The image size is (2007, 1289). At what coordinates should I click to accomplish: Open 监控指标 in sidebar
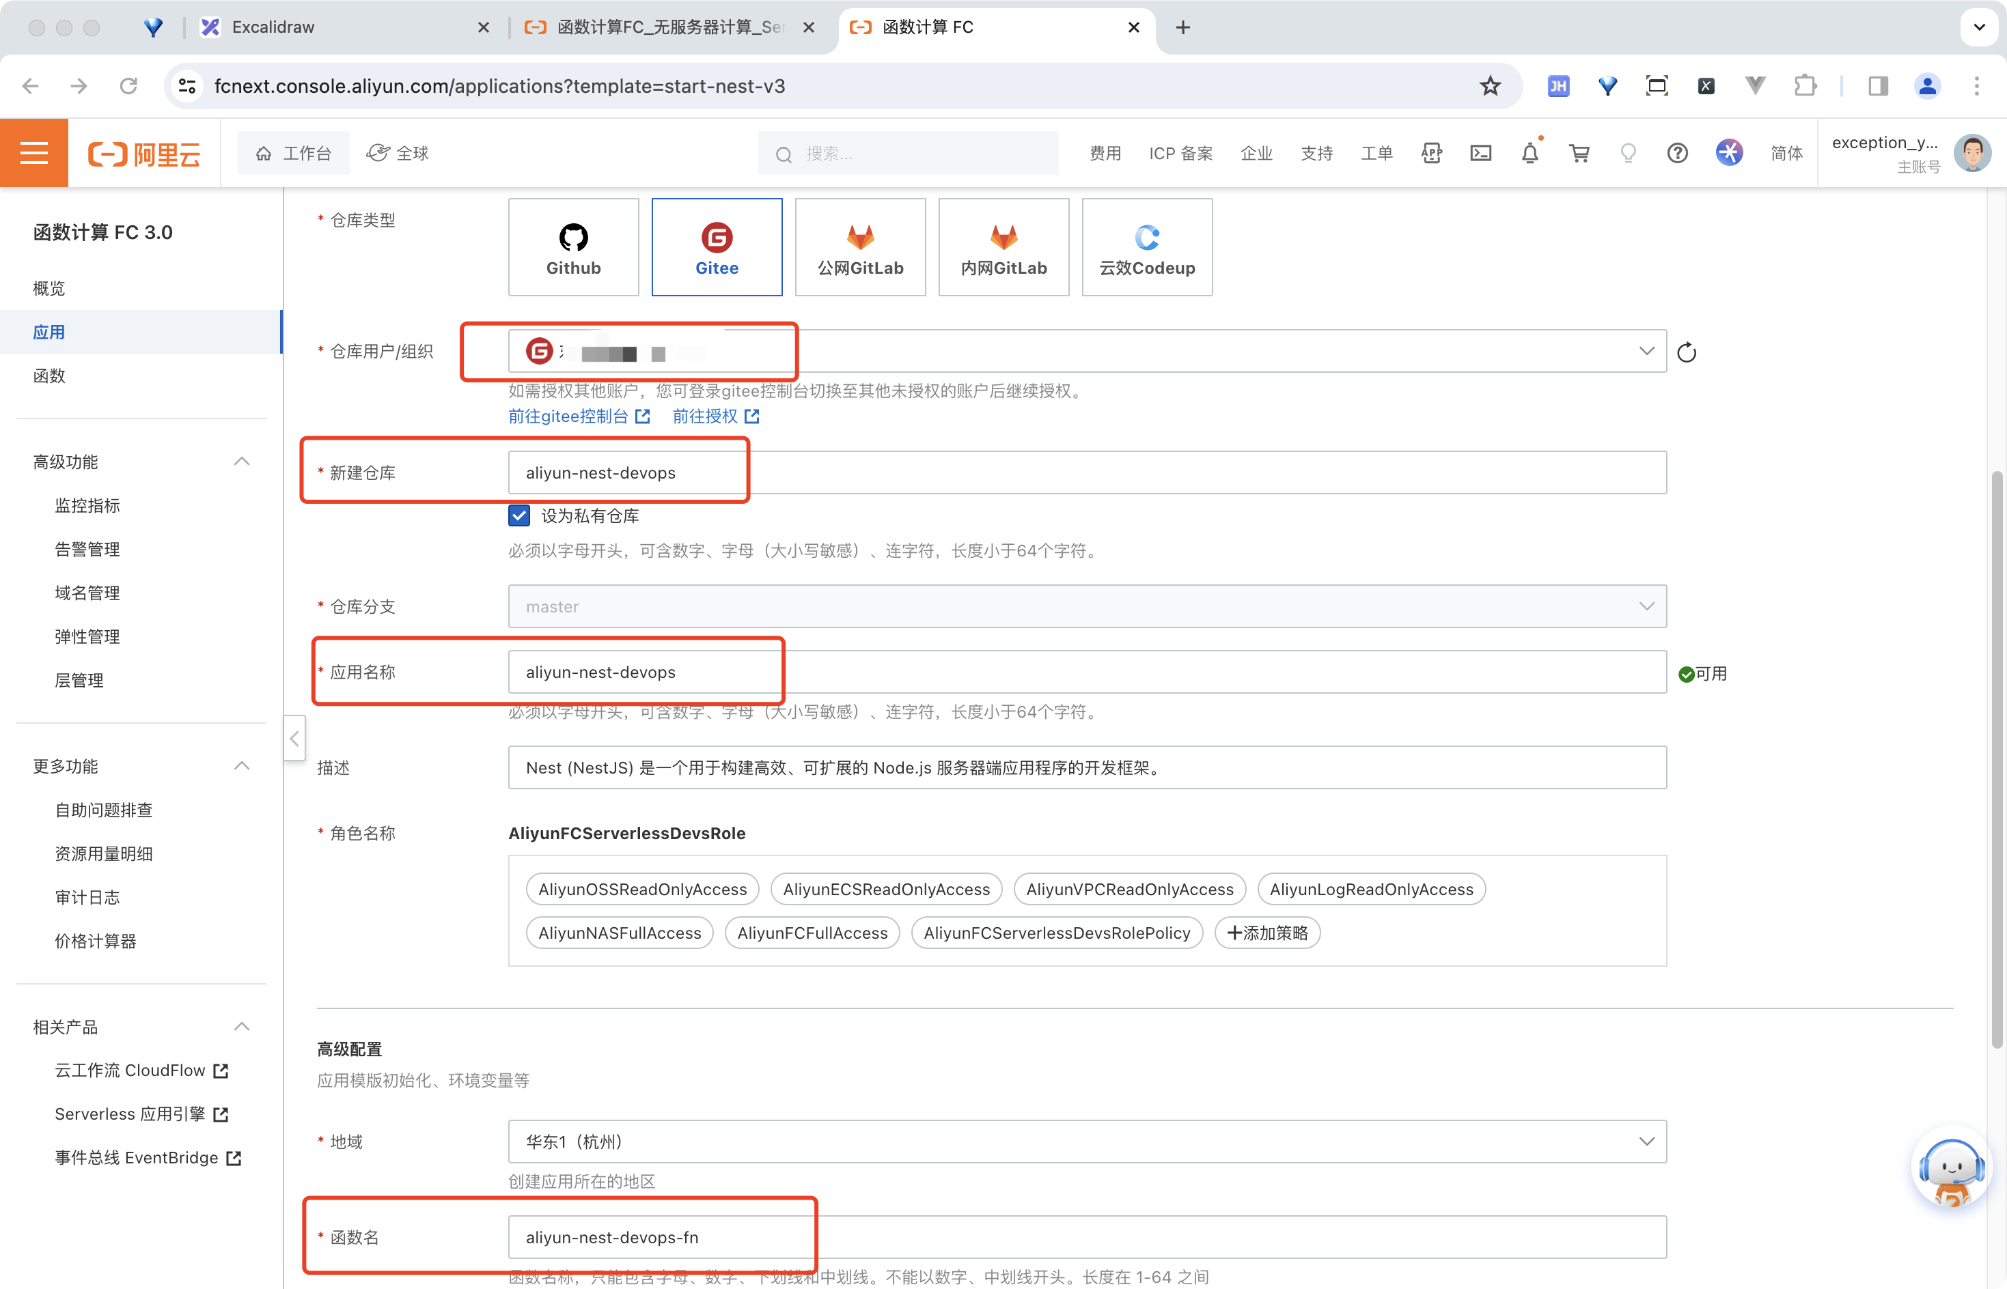(87, 505)
